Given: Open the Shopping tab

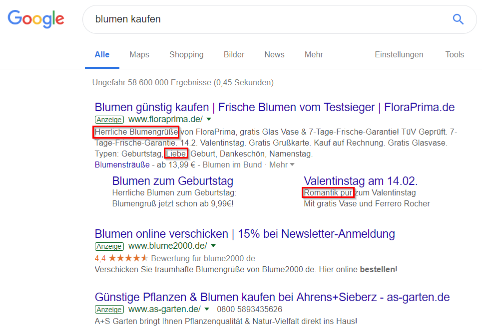Looking at the screenshot, I should click(x=186, y=55).
